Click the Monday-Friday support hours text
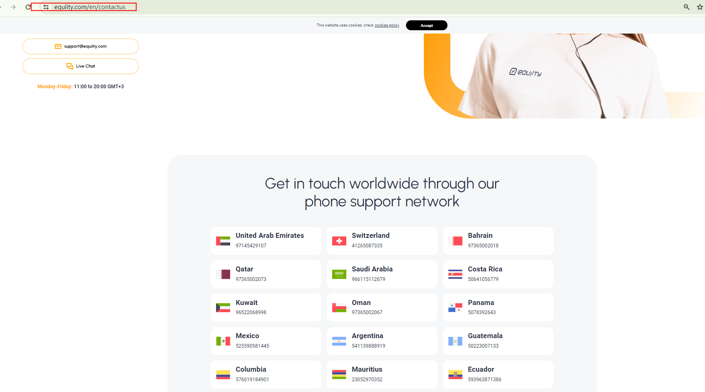The width and height of the screenshot is (705, 392). coord(81,87)
